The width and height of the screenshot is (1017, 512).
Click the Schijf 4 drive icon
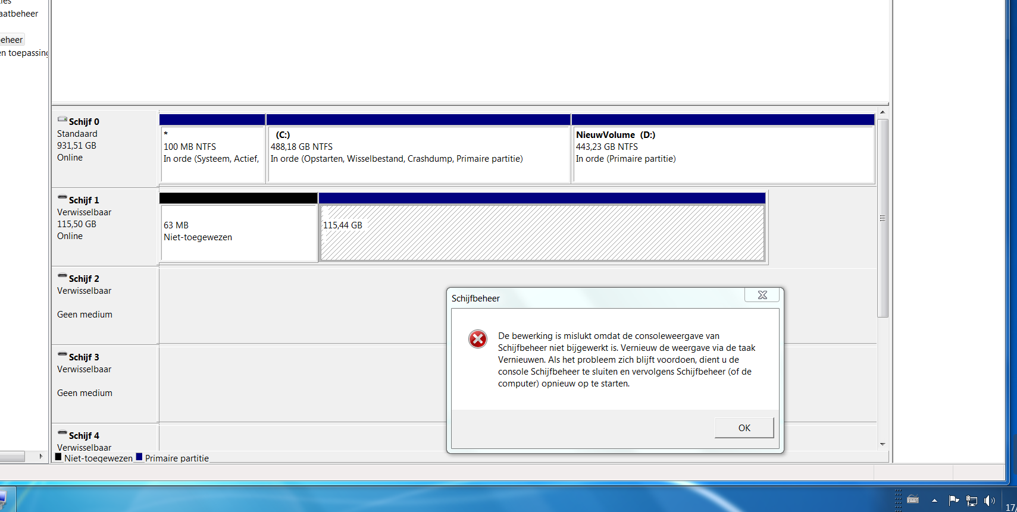(x=62, y=433)
